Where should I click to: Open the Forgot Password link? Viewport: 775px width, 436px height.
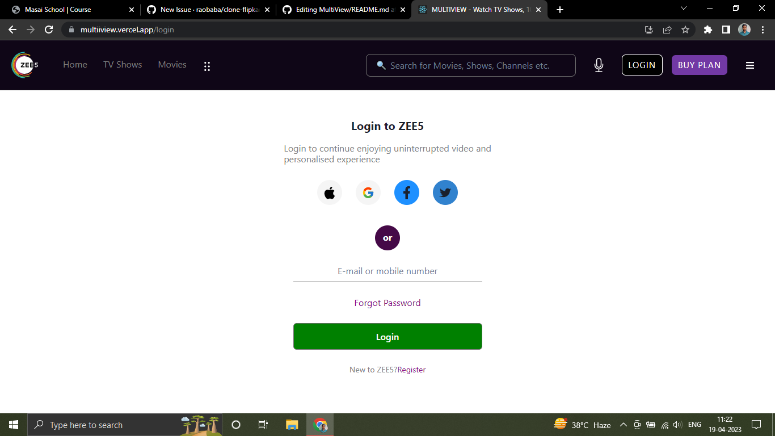click(x=387, y=303)
